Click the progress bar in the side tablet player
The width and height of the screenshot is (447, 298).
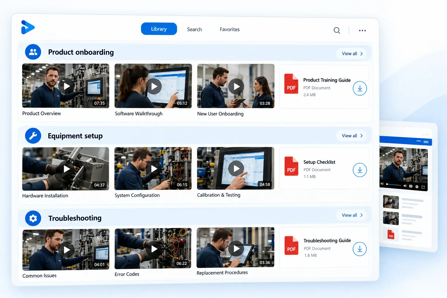pos(393,185)
